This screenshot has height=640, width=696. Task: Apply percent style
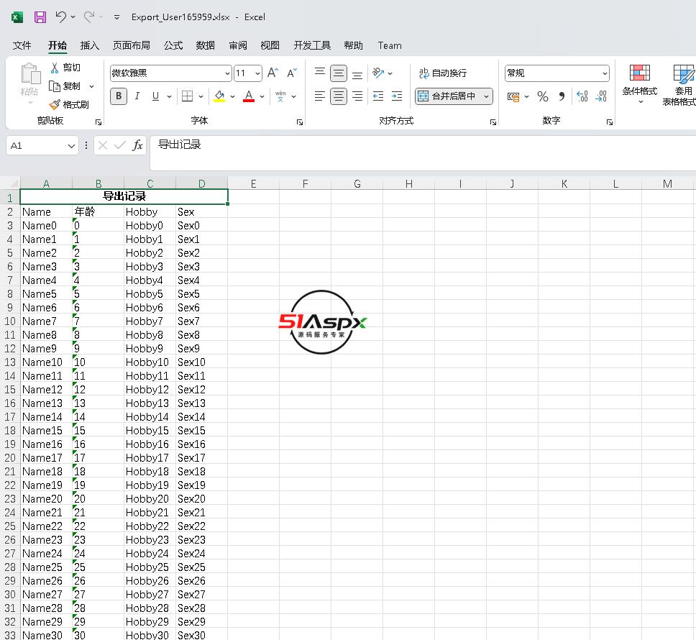coord(542,96)
